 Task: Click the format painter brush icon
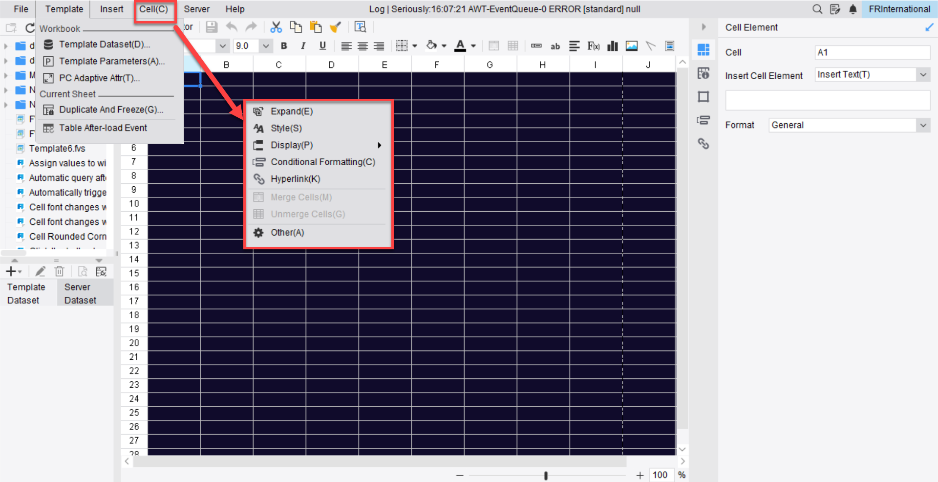point(335,27)
